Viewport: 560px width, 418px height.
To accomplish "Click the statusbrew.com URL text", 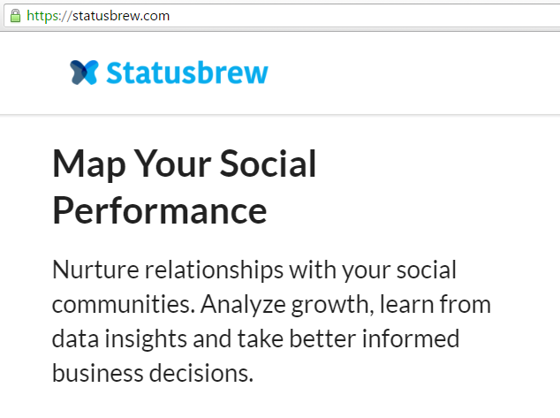I will (x=121, y=16).
